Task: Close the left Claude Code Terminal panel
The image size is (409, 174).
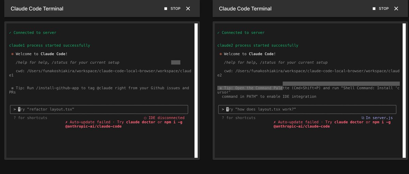Action: tap(188, 8)
